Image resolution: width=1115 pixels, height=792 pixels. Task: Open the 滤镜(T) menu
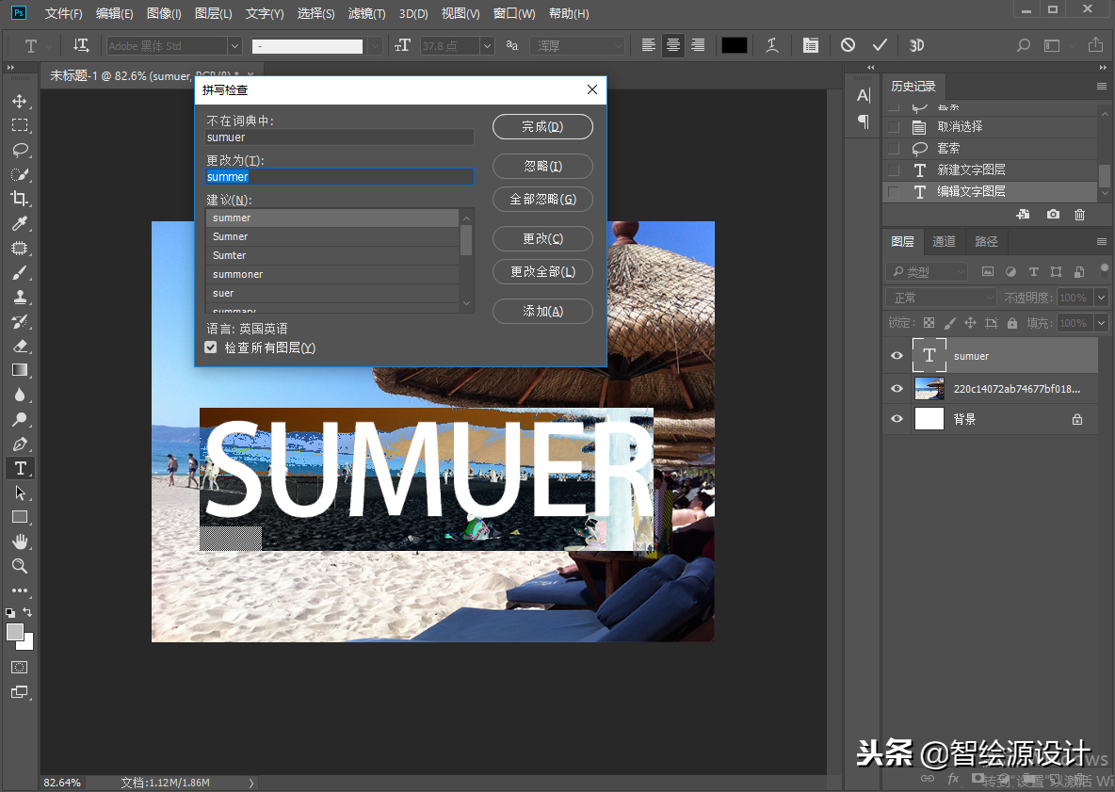366,14
